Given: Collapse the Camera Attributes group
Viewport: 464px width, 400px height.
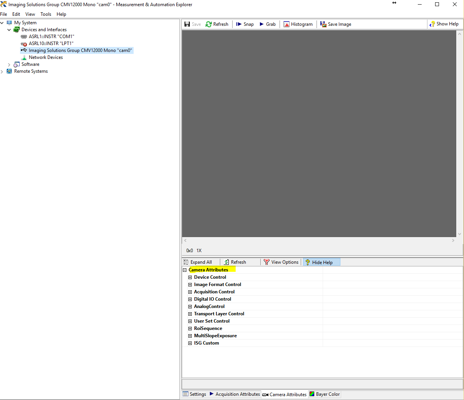Looking at the screenshot, I should point(185,270).
